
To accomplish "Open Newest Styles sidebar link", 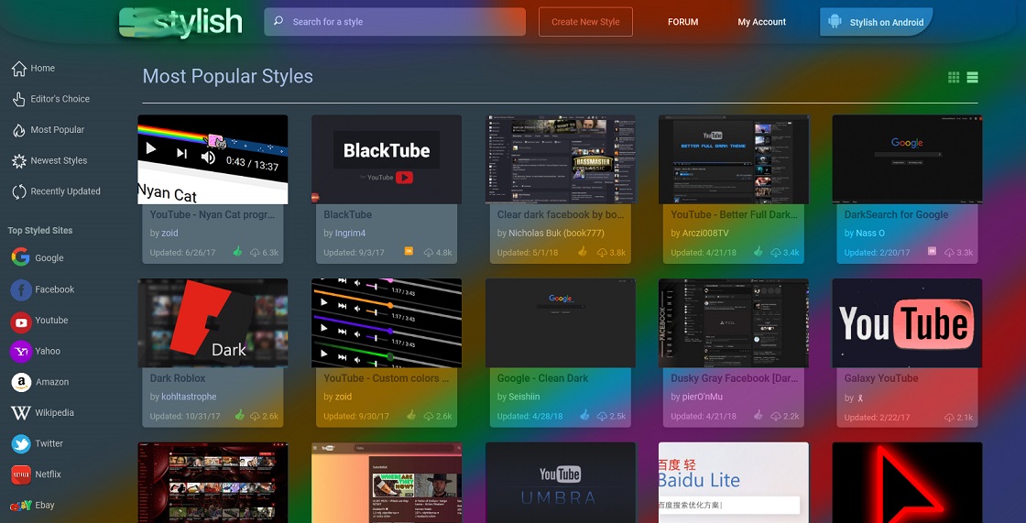I will [x=59, y=160].
